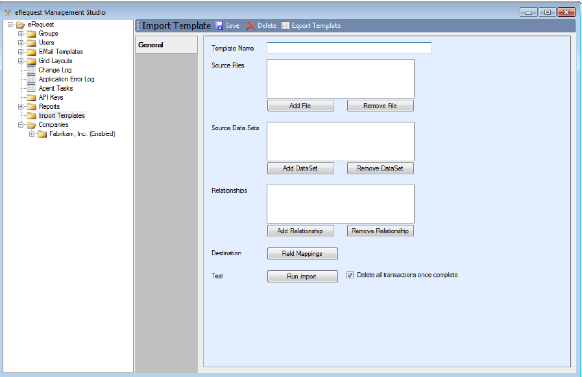
Task: Expand the Users tree node
Action: coord(21,43)
